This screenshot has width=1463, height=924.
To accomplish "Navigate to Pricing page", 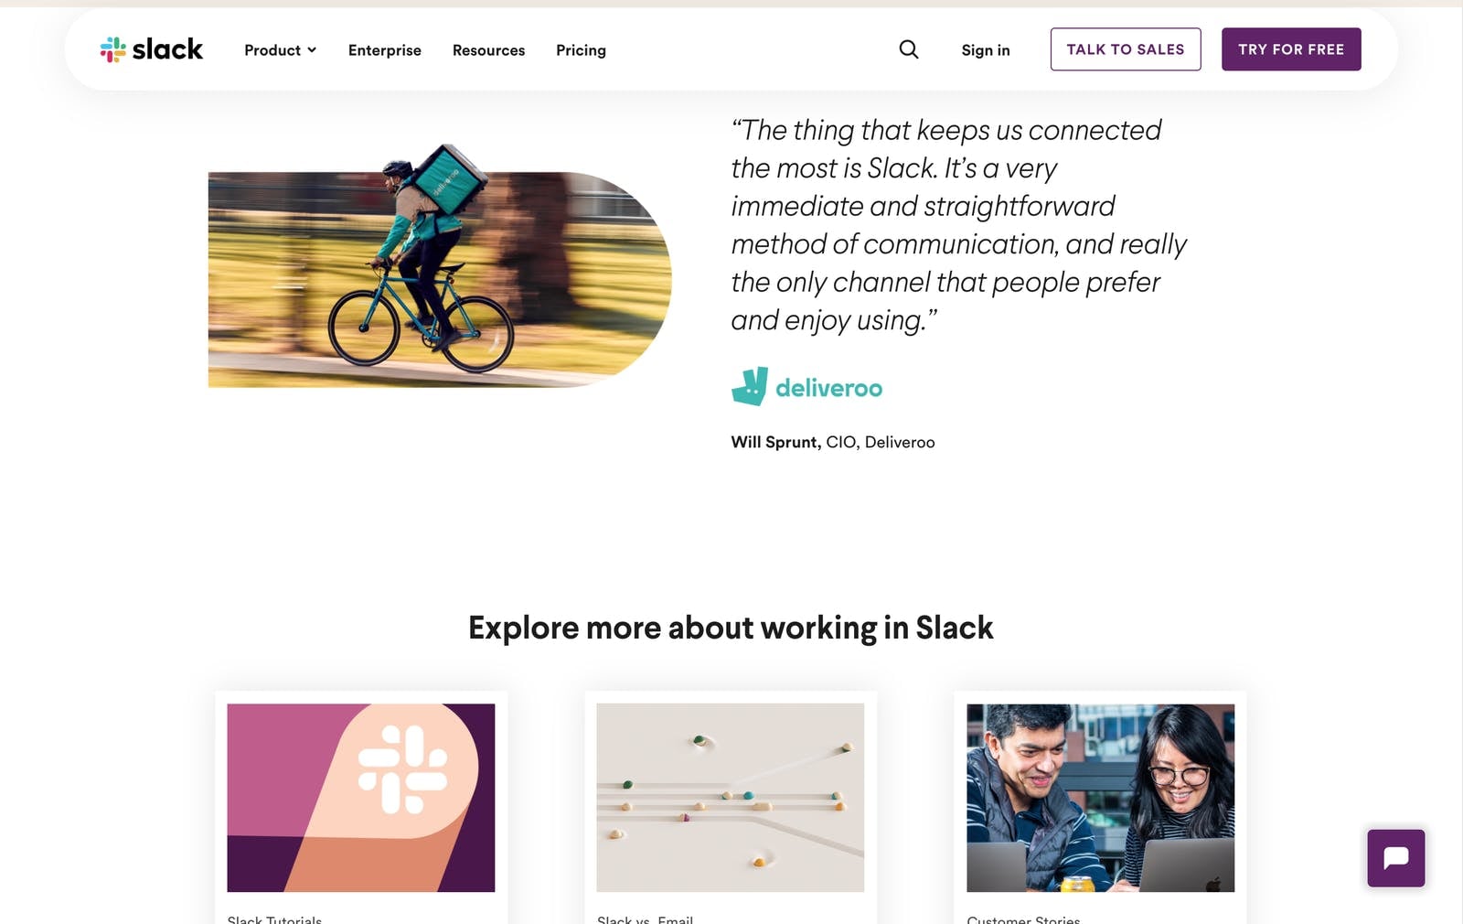I will [581, 50].
